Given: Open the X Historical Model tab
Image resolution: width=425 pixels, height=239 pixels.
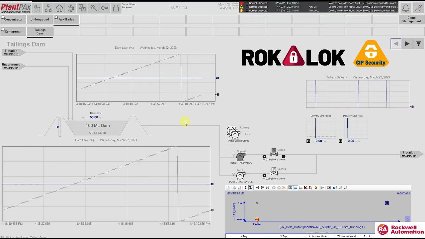Looking at the screenshot, I should [318, 236].
